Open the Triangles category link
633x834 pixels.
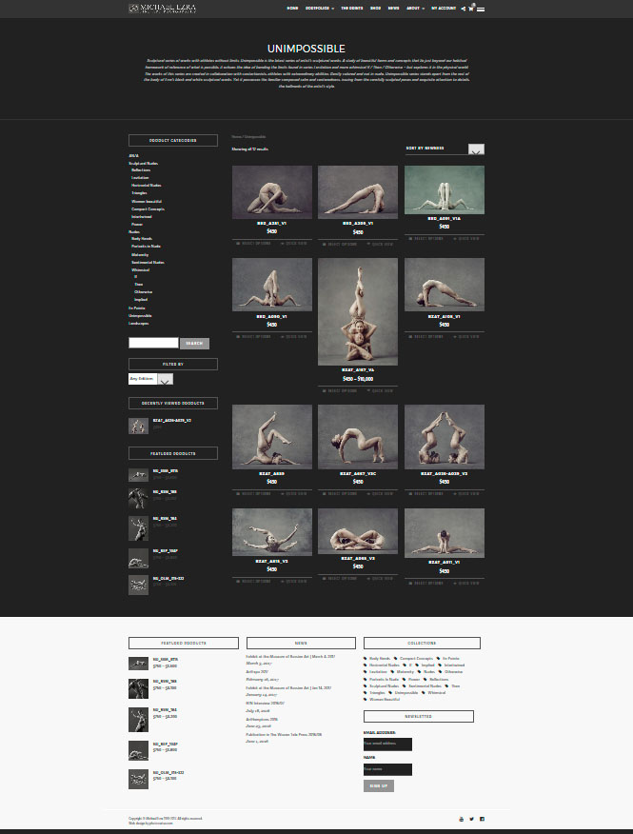139,193
